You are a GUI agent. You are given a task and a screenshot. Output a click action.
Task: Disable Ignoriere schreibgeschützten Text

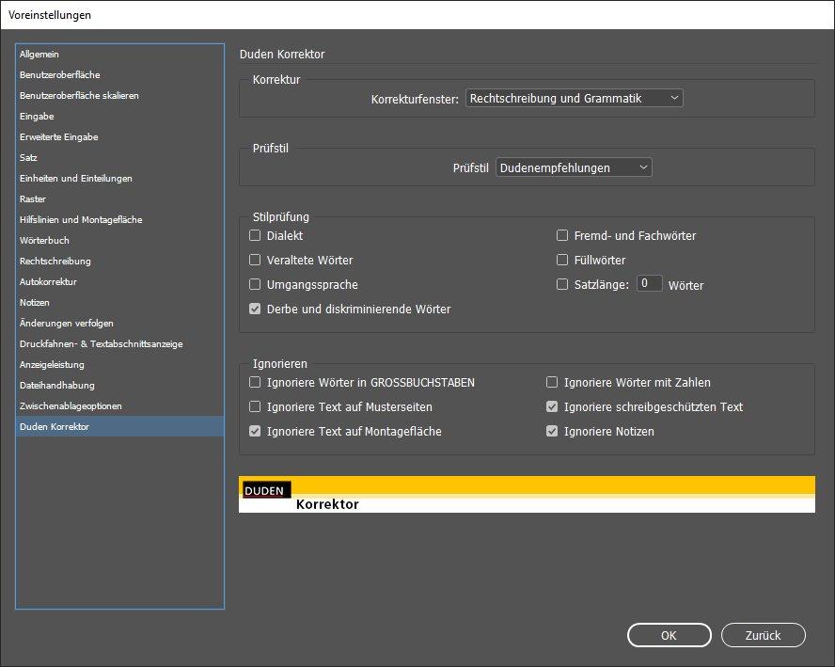(x=552, y=407)
